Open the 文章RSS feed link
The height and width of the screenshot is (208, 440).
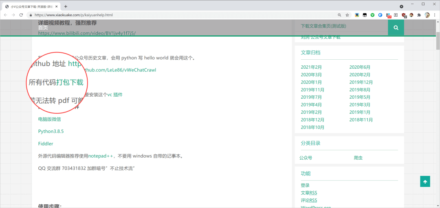pos(309,193)
